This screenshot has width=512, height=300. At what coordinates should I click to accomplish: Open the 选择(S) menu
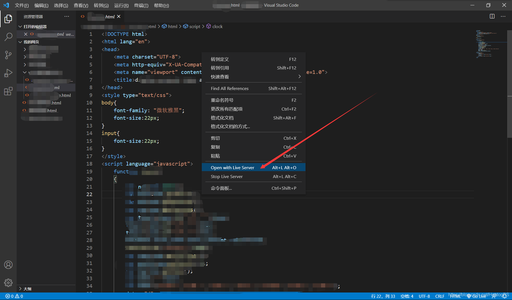61,5
